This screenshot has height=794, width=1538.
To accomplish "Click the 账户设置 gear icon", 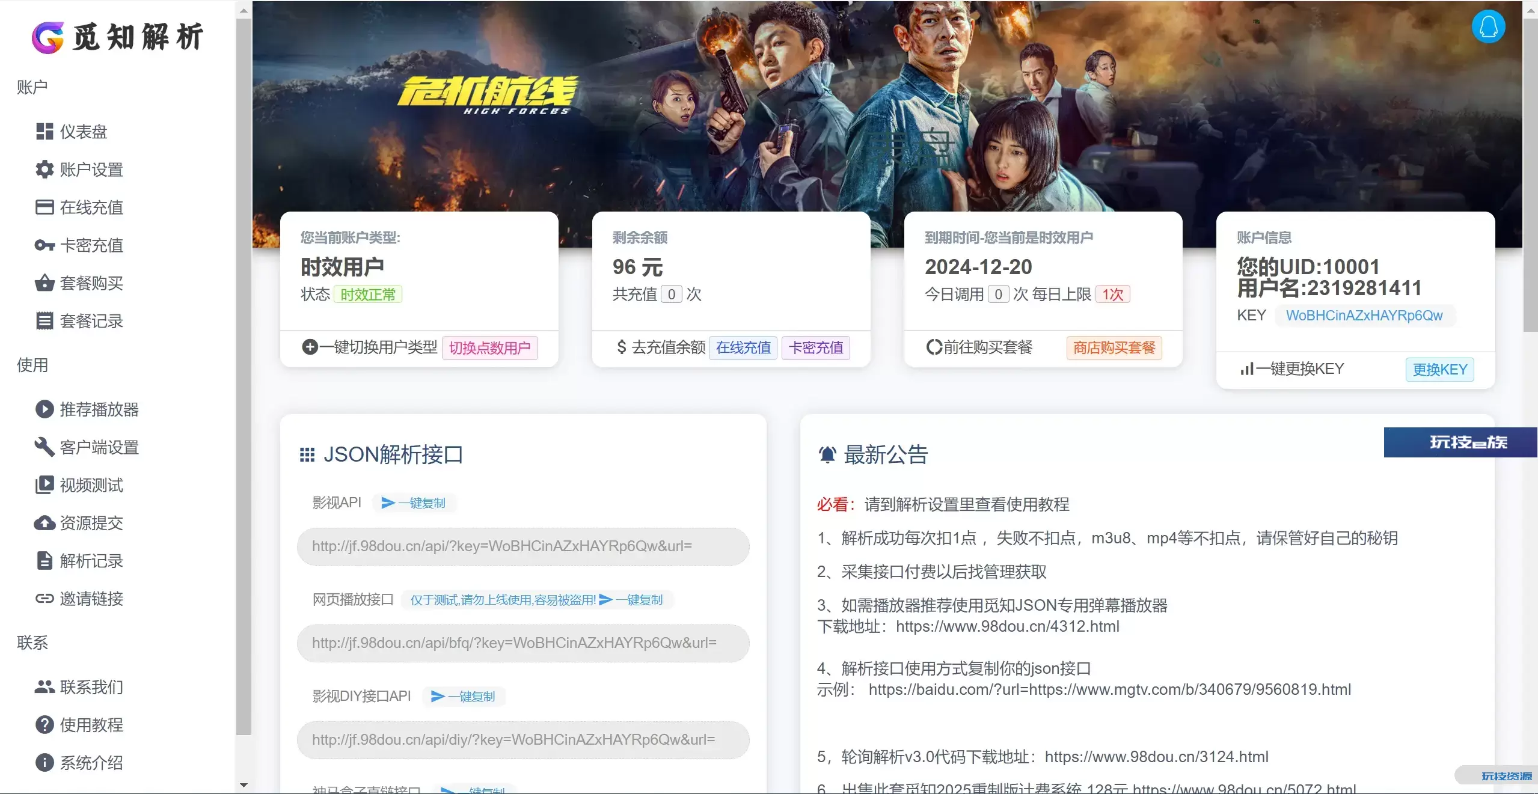I will (44, 169).
